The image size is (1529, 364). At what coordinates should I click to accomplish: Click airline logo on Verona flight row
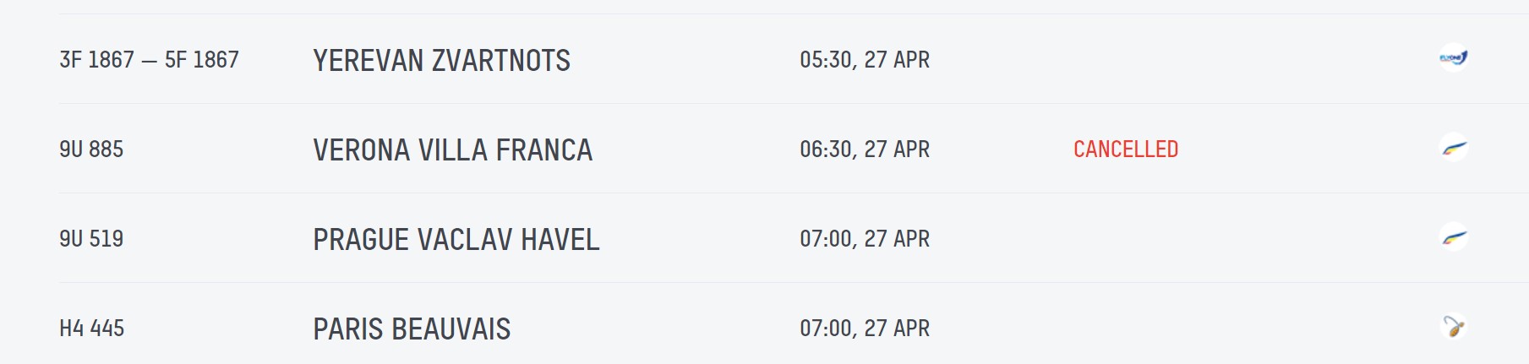tap(1453, 149)
